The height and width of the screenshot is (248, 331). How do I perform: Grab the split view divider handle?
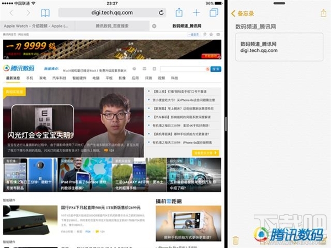tap(226, 124)
